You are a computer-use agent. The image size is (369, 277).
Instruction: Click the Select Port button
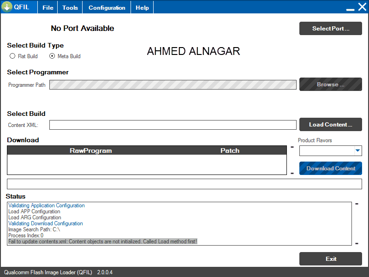[x=331, y=29]
